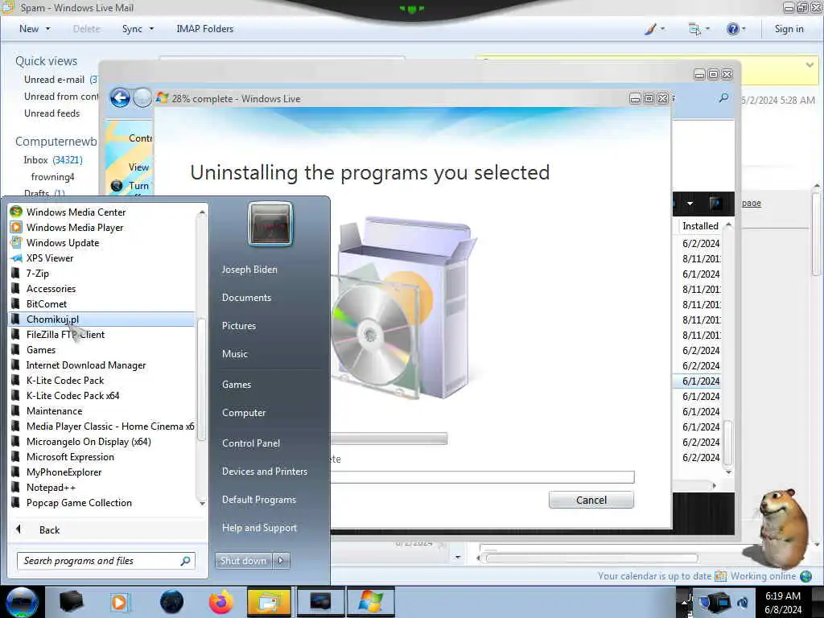The width and height of the screenshot is (824, 618).
Task: Open Media Player Classic - Home Cinema folder
Action: [x=109, y=426]
